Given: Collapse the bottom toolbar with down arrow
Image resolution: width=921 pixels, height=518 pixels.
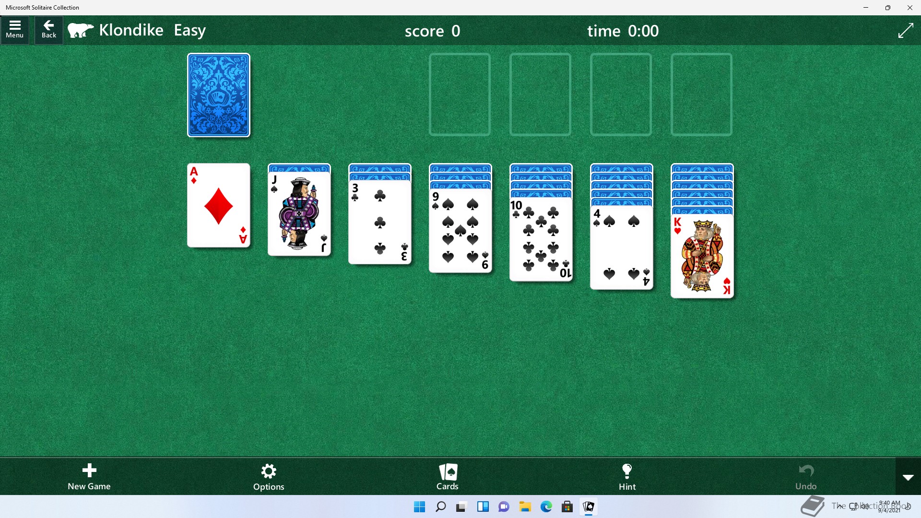Looking at the screenshot, I should pos(908,477).
